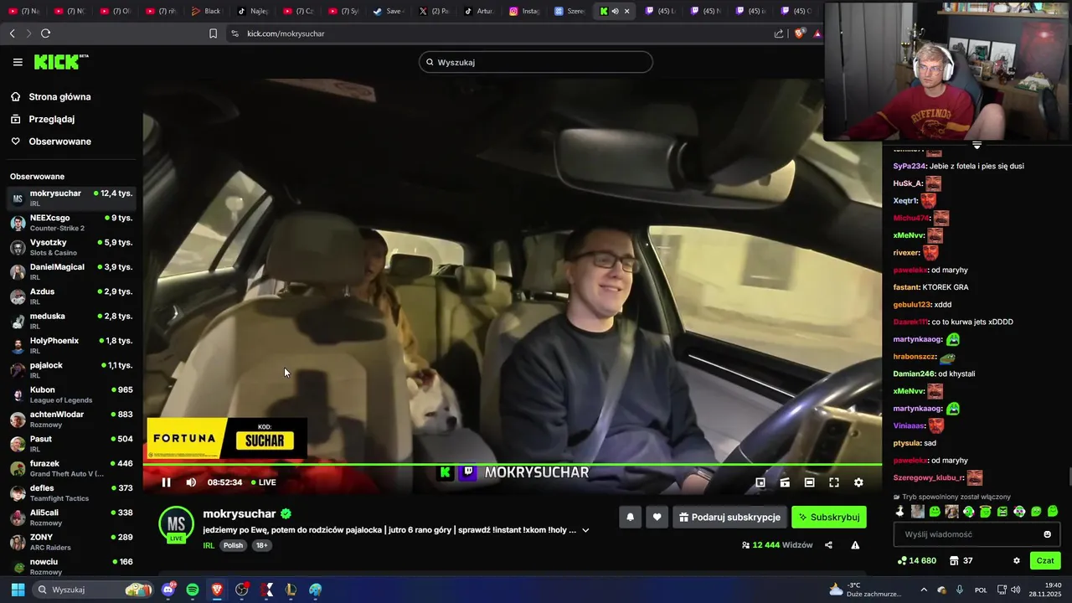Open meduska channel from sidebar
Viewport: 1072px width, 603px height.
[71, 321]
